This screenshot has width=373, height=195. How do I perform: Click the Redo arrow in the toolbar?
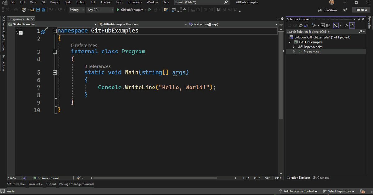(x=60, y=10)
